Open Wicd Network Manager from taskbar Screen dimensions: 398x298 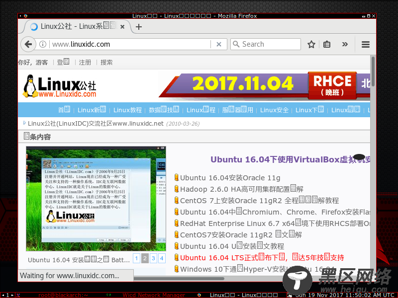point(154,295)
